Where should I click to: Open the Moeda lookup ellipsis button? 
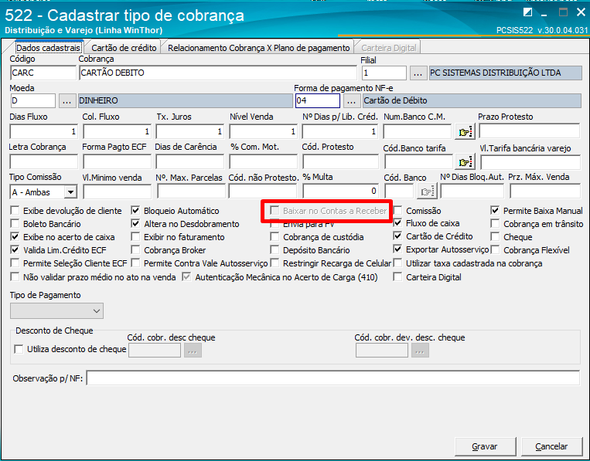pos(67,100)
